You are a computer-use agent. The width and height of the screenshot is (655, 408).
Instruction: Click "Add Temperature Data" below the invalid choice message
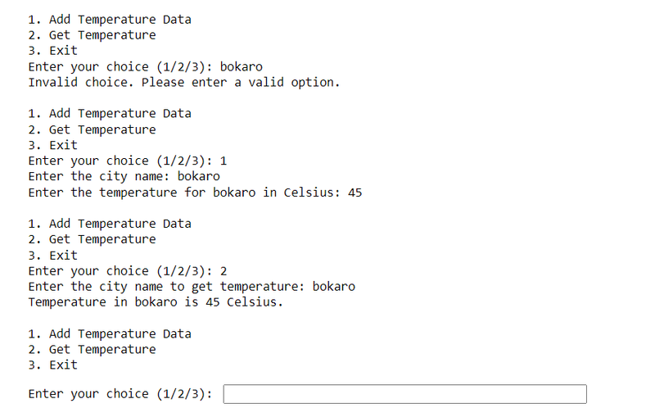click(x=110, y=114)
